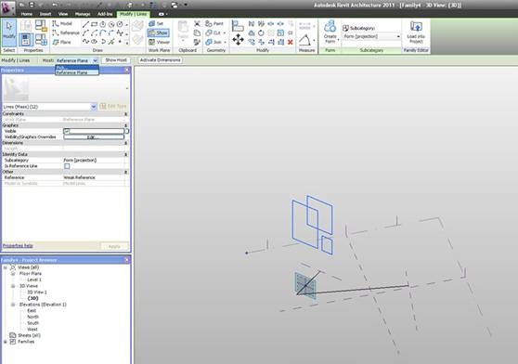This screenshot has height=364, width=518.
Task: Toggle the Is Reference Line checkbox
Action: 67,166
